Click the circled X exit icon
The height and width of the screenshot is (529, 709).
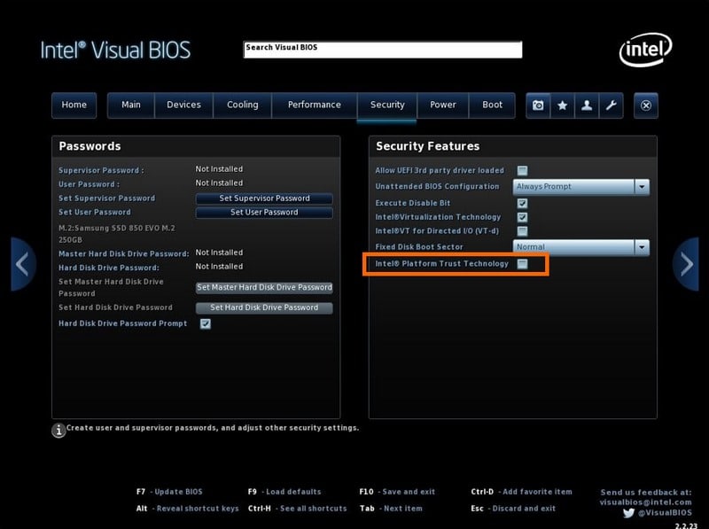(646, 105)
